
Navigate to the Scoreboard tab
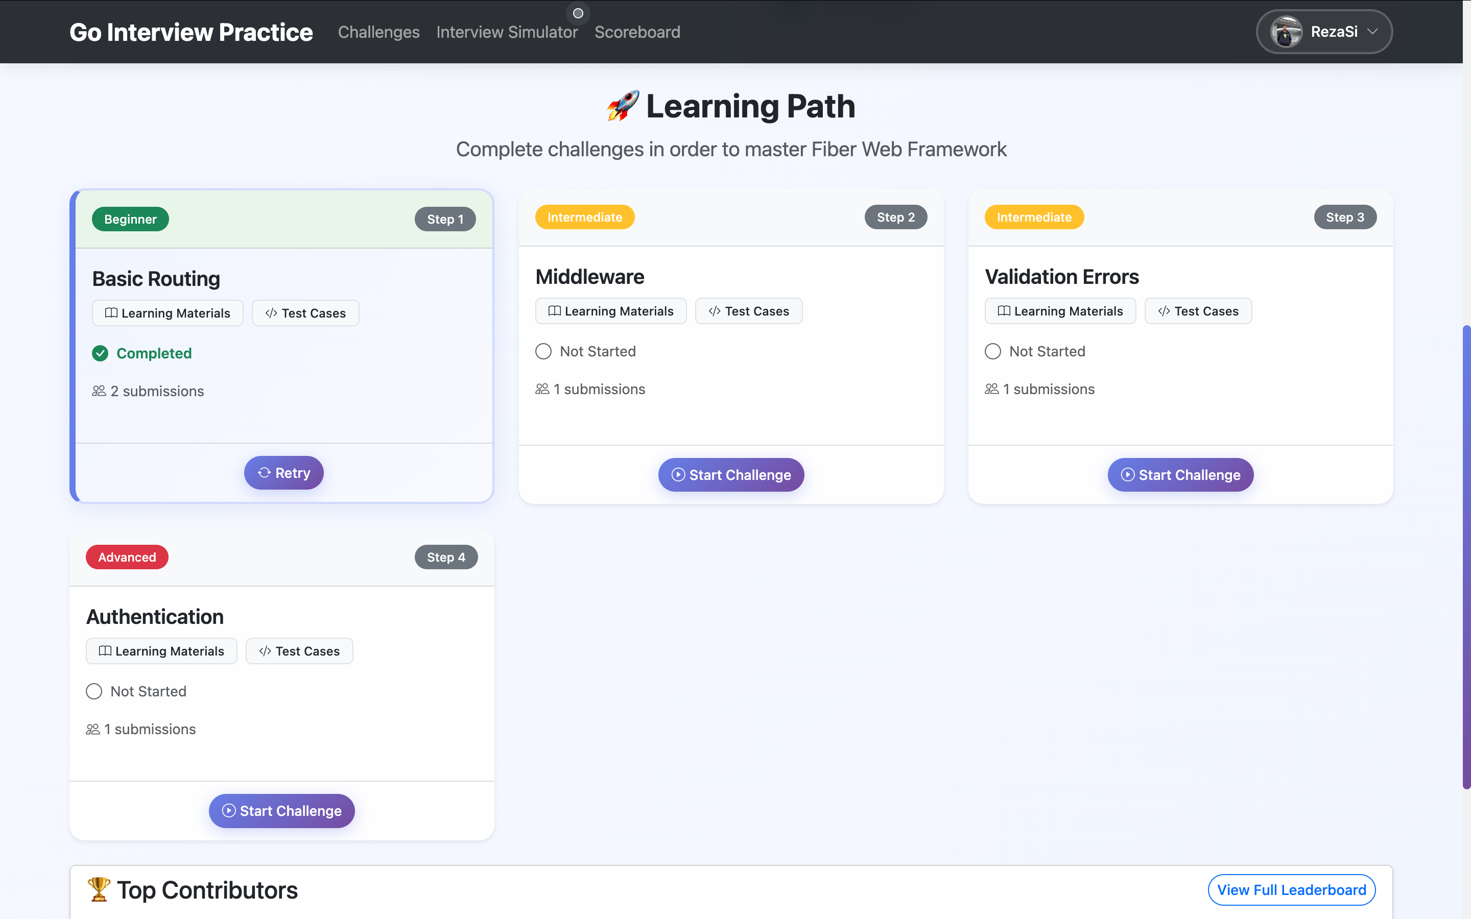(x=637, y=32)
